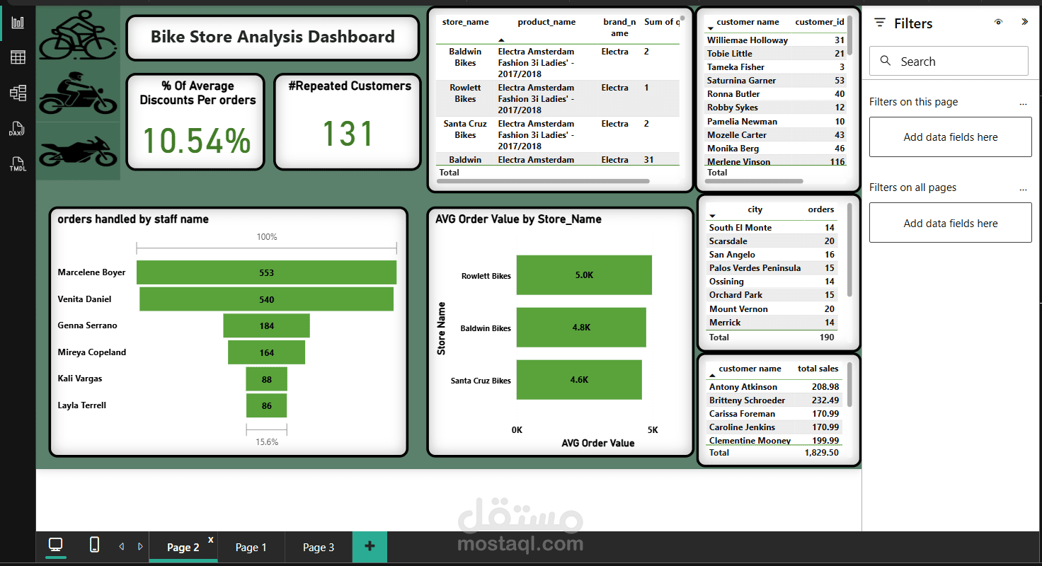
Task: Open DAX query view icon
Action: (18, 129)
